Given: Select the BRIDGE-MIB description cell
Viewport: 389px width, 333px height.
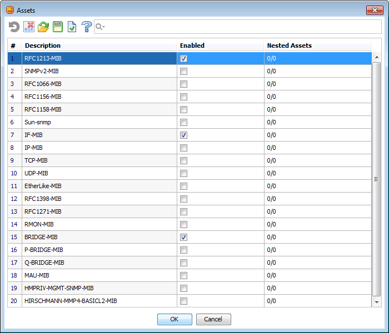Looking at the screenshot, I should 99,237.
